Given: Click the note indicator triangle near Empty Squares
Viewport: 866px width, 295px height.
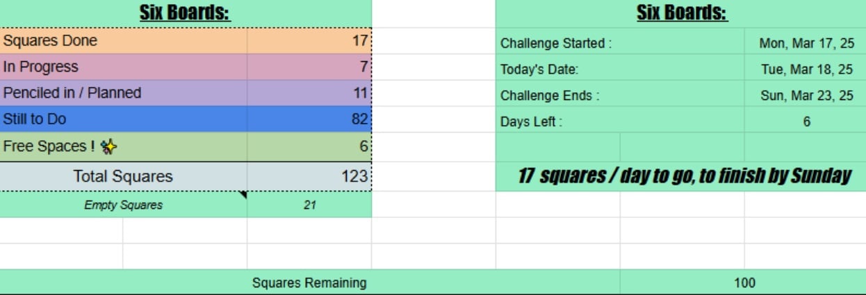Looking at the screenshot, I should click(243, 196).
